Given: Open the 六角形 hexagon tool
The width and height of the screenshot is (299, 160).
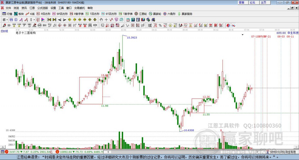Looking at the screenshot, I should (169, 14).
